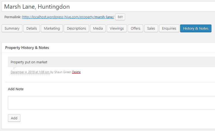Click inside the Add Note text area
This screenshot has height=131, width=215.
(111, 103)
